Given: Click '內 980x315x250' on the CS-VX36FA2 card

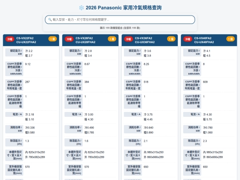Looking at the screenshot, I should point(154,152).
